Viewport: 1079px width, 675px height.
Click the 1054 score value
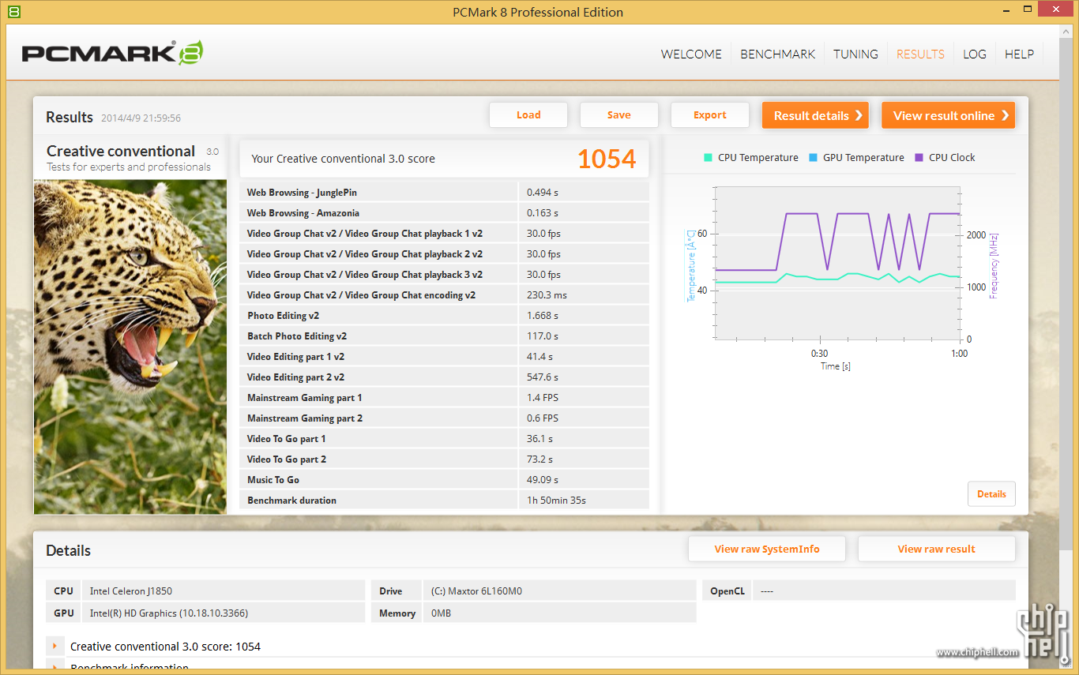click(x=607, y=159)
